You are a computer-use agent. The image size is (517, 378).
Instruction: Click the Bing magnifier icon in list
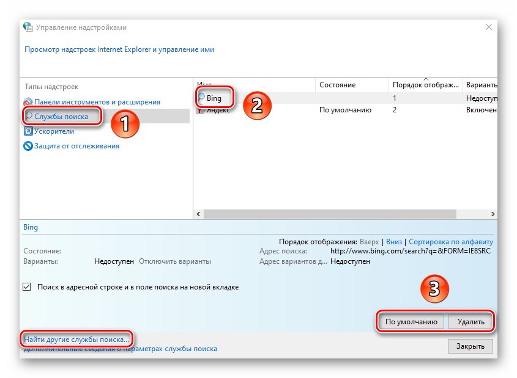(x=201, y=97)
